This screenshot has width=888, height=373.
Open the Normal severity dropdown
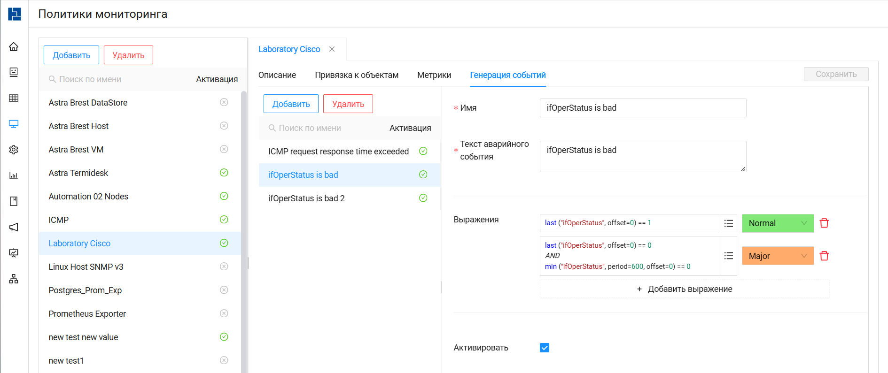778,223
